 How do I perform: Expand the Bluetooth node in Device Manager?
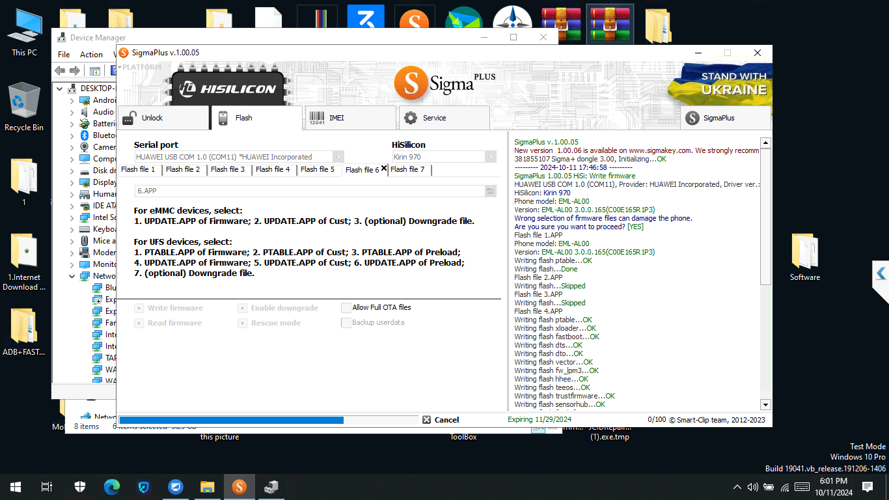[72, 135]
